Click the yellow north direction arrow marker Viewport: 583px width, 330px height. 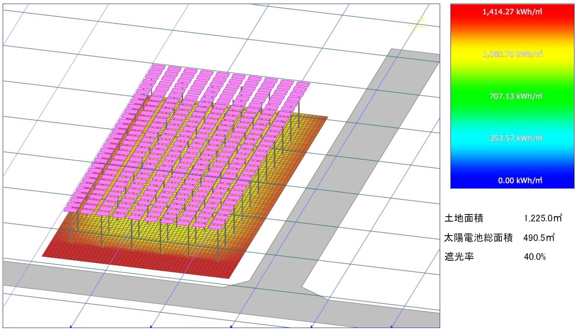[418, 26]
